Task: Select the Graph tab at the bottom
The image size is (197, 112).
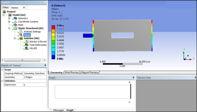Action: tap(70, 110)
